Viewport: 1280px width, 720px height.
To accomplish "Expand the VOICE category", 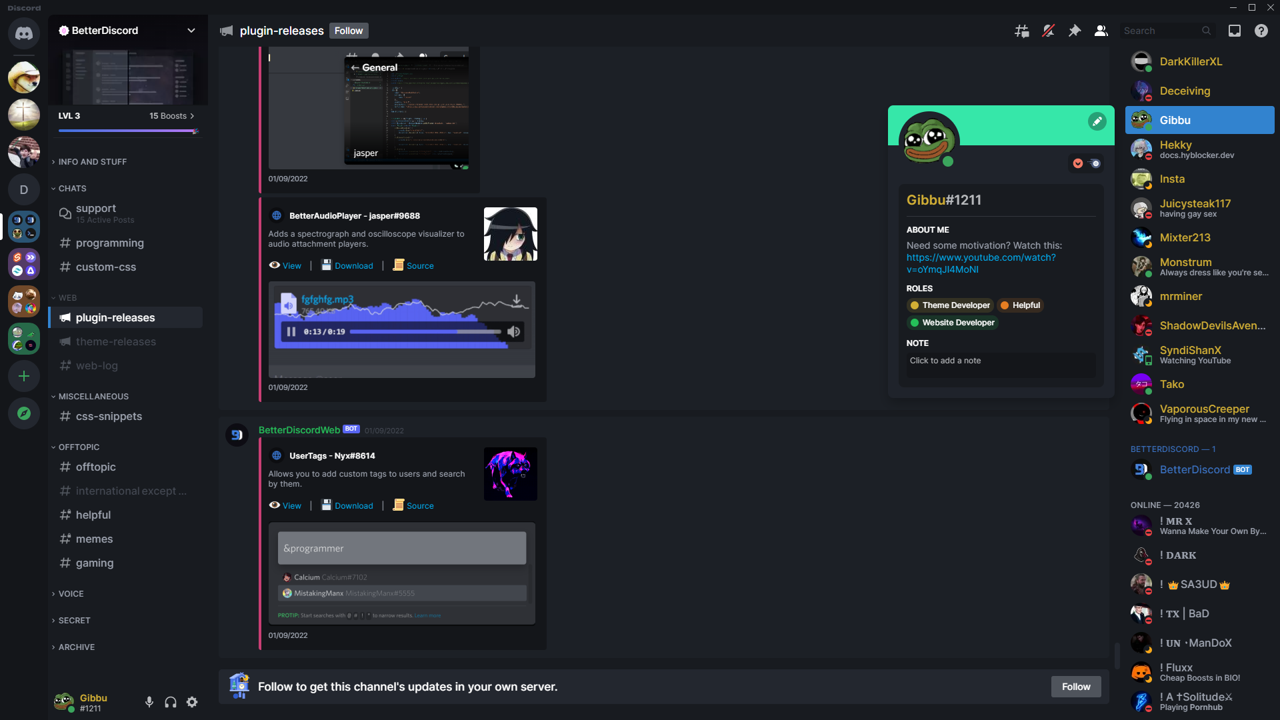I will pos(70,593).
